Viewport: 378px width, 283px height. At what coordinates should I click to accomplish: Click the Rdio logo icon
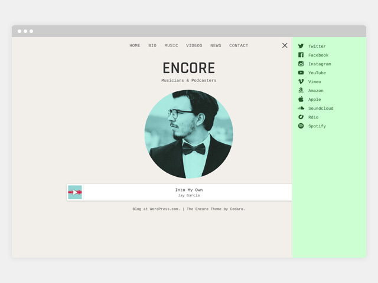coord(301,117)
